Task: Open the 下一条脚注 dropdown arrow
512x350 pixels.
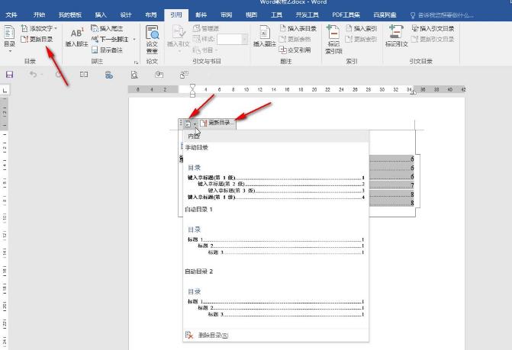Action: point(134,40)
